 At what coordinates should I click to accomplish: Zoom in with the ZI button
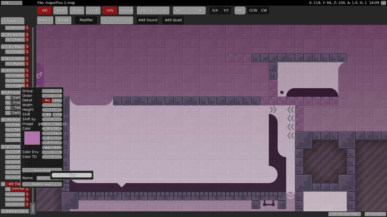(164, 10)
